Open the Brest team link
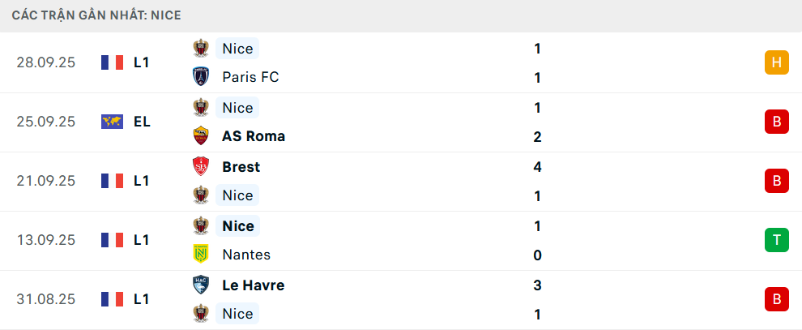Image resolution: width=802 pixels, height=330 pixels. point(241,167)
